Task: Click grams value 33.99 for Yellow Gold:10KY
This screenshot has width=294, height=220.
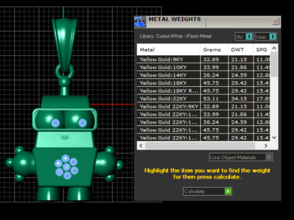Action: tap(214, 67)
